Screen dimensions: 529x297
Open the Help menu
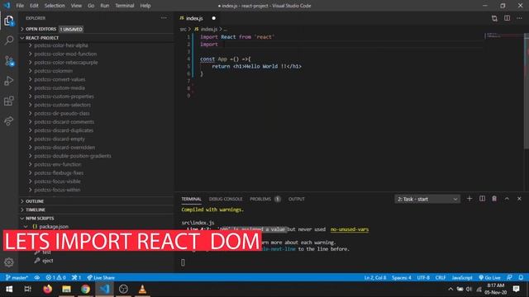145,6
